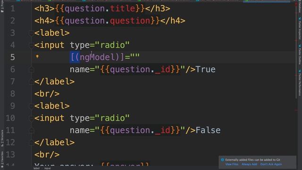
Task: Click _id in the name attribute on line 6
Action: pyautogui.click(x=163, y=69)
